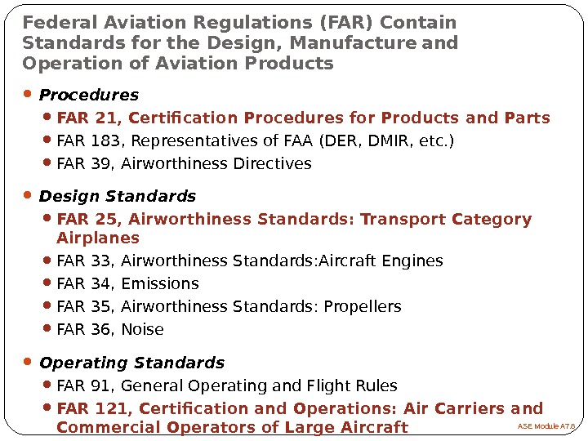Select the FAR 183 Representatives of FAA text

(256, 141)
